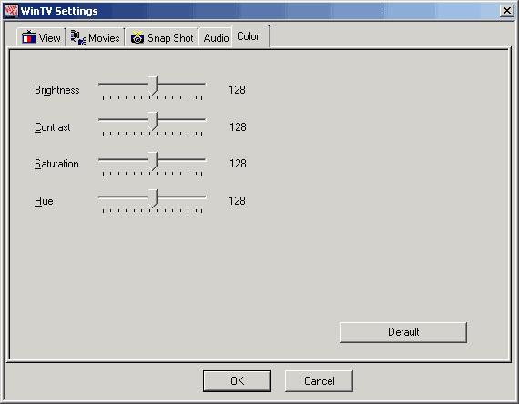Select the Color tab

coord(250,36)
